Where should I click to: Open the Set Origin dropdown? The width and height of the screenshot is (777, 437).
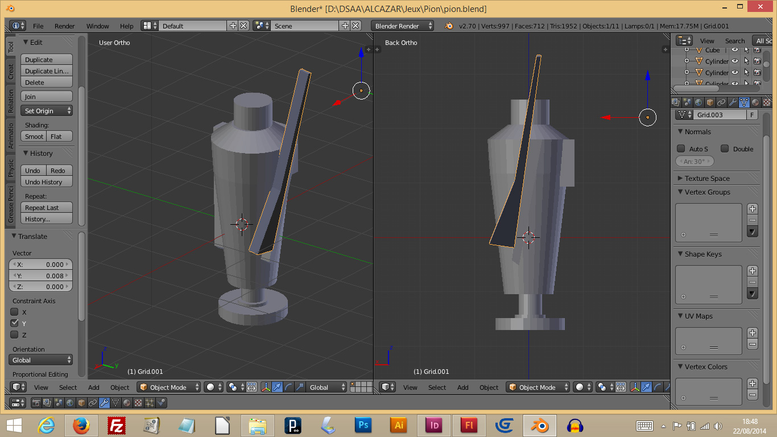(47, 111)
